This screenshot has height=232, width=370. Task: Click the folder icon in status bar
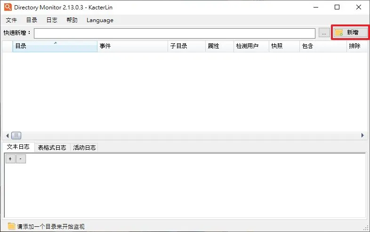(x=11, y=226)
